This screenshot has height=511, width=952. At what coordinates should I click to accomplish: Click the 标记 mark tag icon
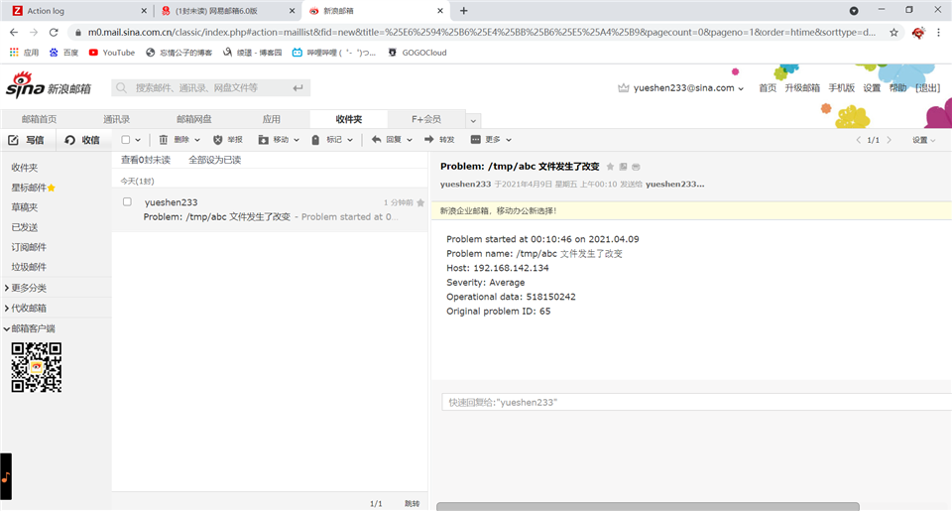[315, 140]
